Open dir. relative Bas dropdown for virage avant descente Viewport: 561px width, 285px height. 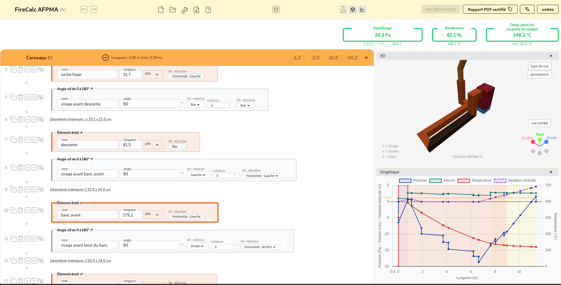pyautogui.click(x=195, y=105)
